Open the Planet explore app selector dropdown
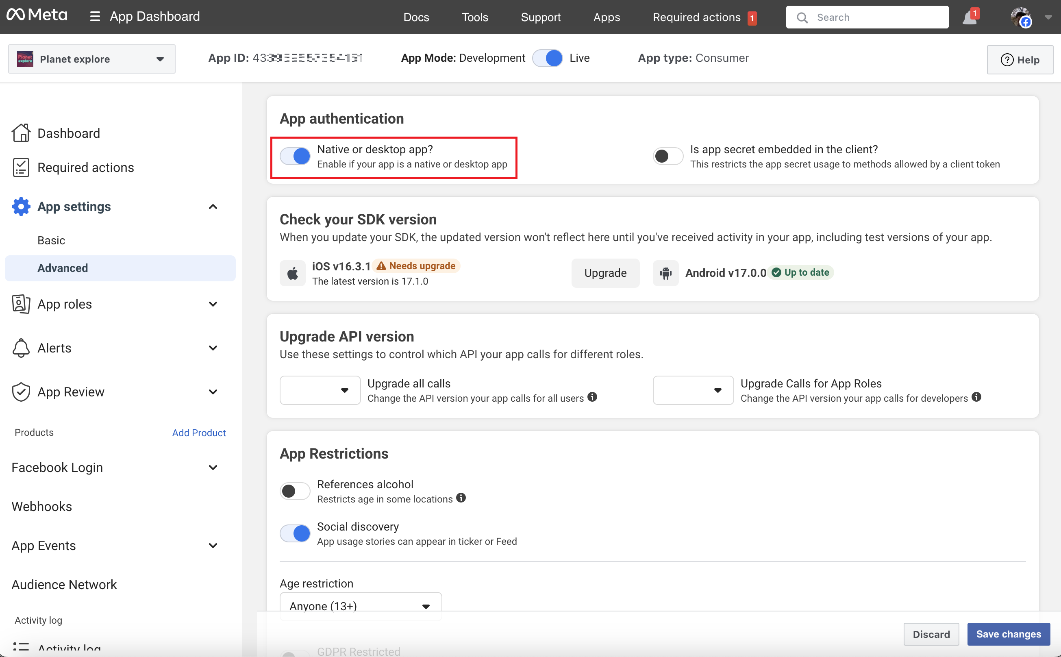1061x657 pixels. tap(92, 59)
